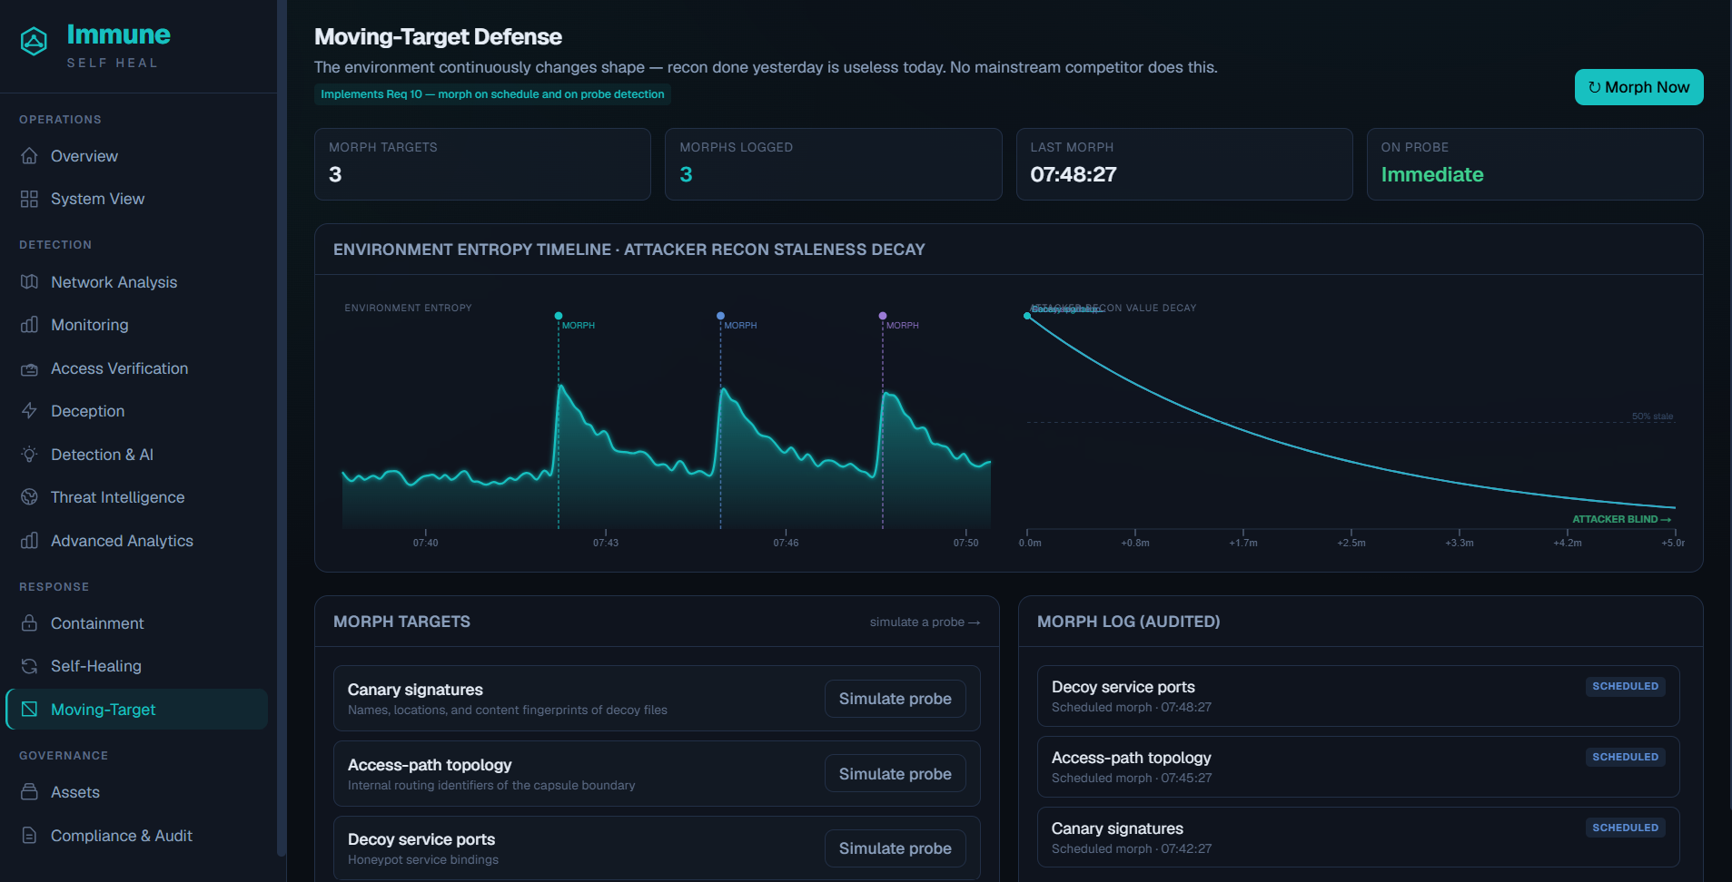1732x882 pixels.
Task: Select the Canary signatures log entry at 07:42:27
Action: 1358,838
